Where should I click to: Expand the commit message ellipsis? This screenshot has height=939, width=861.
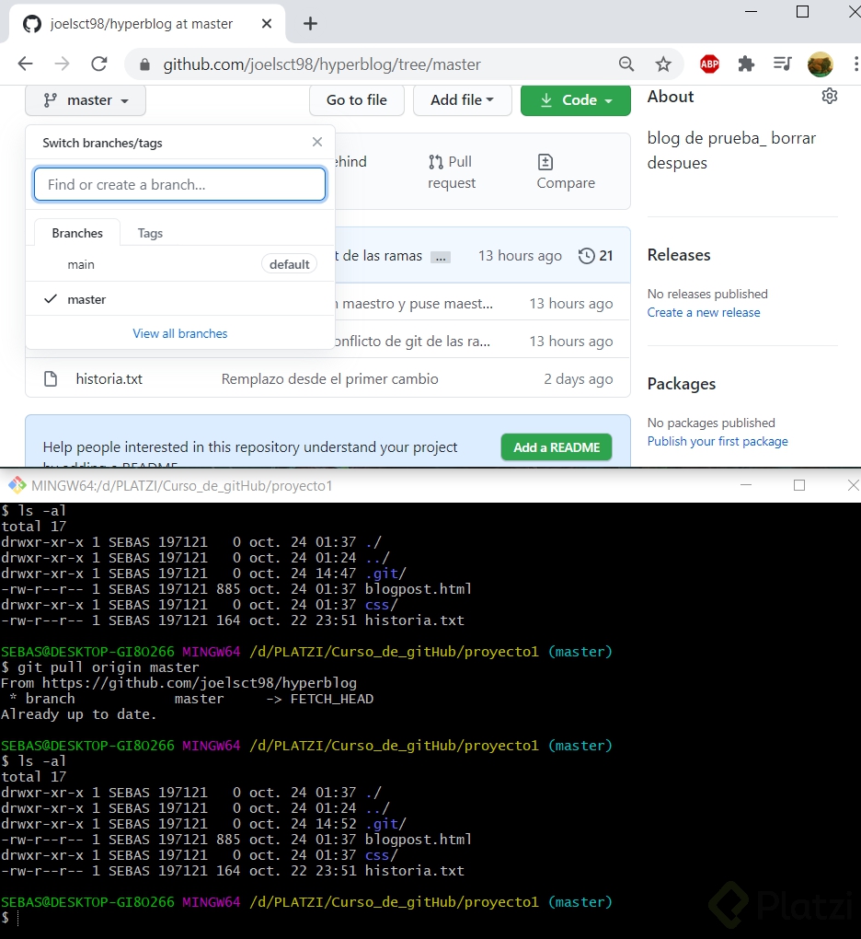pyautogui.click(x=441, y=258)
